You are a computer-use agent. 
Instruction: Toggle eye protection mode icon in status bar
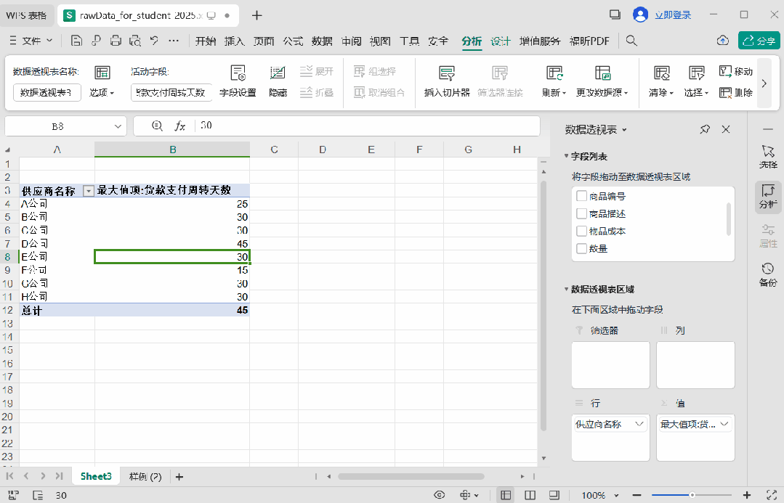click(x=440, y=495)
